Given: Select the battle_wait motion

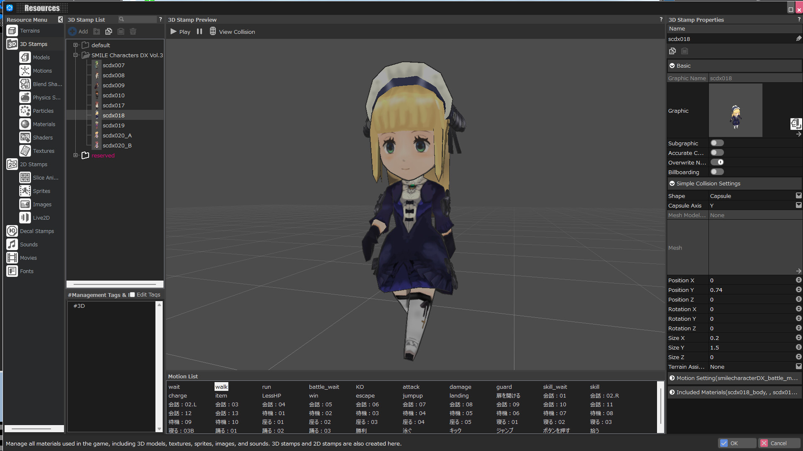Looking at the screenshot, I should coord(324,387).
